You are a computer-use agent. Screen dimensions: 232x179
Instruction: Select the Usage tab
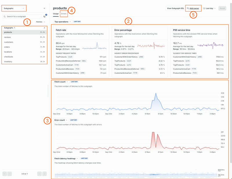point(56,13)
